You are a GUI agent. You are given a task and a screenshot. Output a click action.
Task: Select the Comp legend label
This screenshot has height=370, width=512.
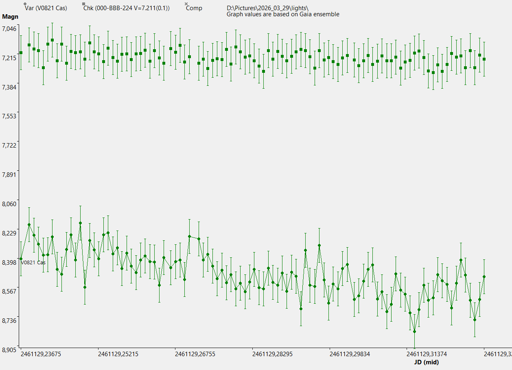tap(194, 8)
